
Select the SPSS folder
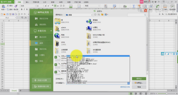click(60, 43)
